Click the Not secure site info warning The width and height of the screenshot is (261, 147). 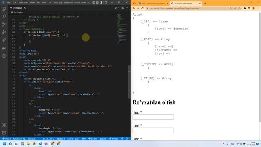(153, 8)
